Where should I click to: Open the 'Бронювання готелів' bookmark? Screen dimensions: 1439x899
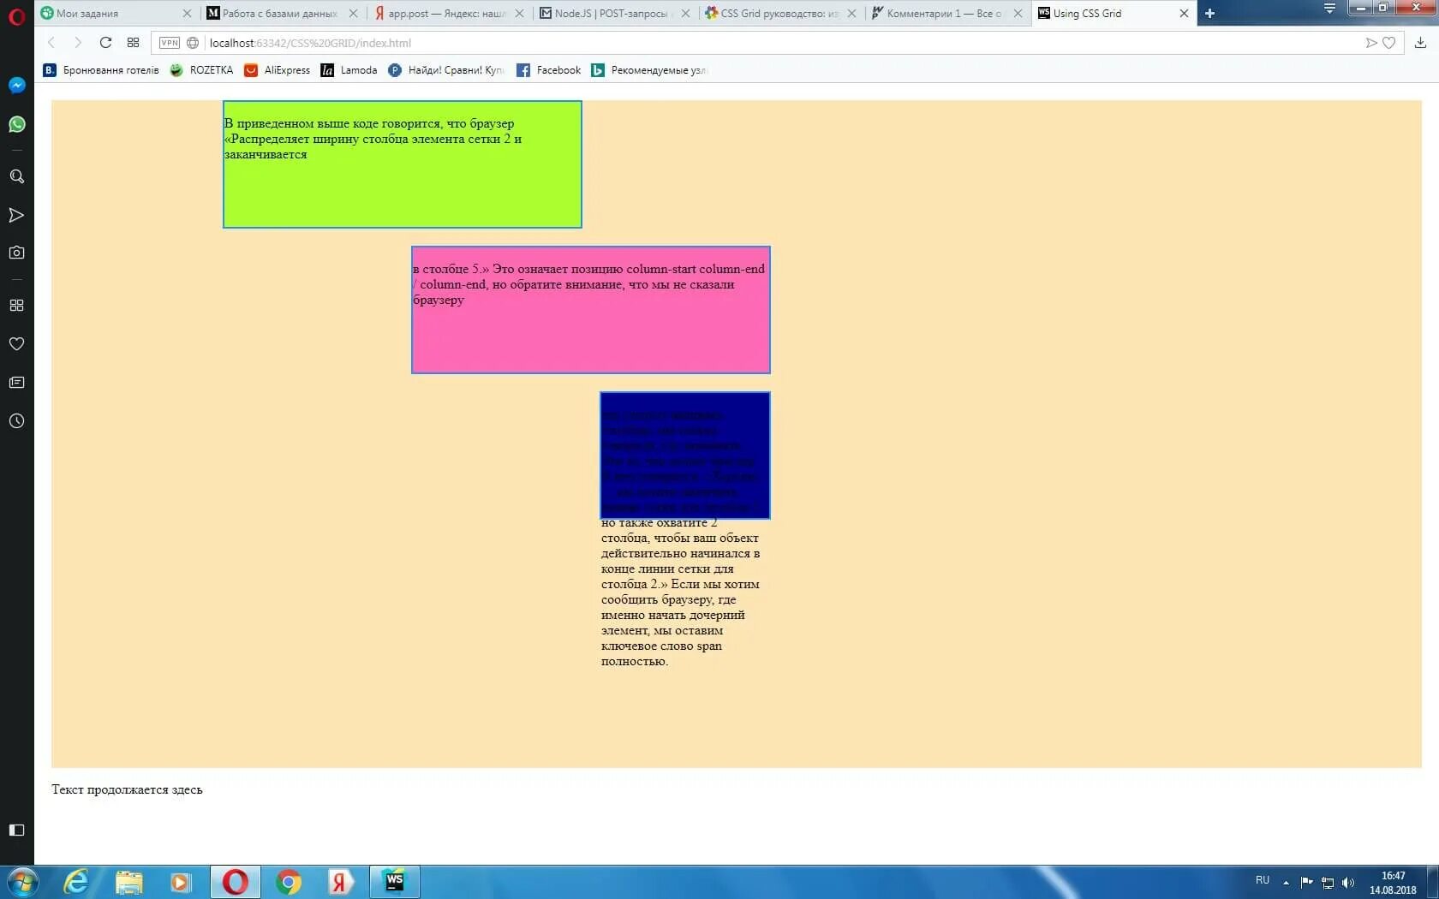point(101,70)
